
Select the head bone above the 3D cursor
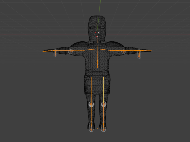97,27
